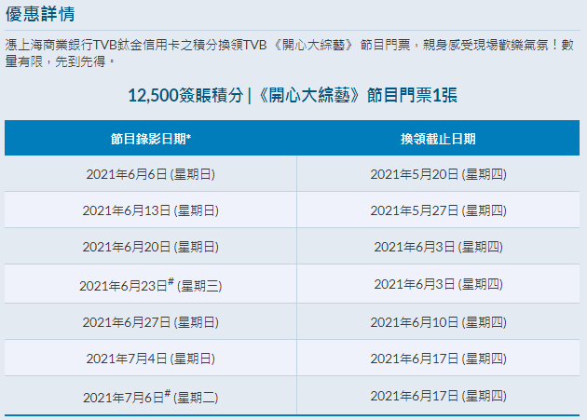Select cell 2021年7月4日 (星期日)

(151, 359)
